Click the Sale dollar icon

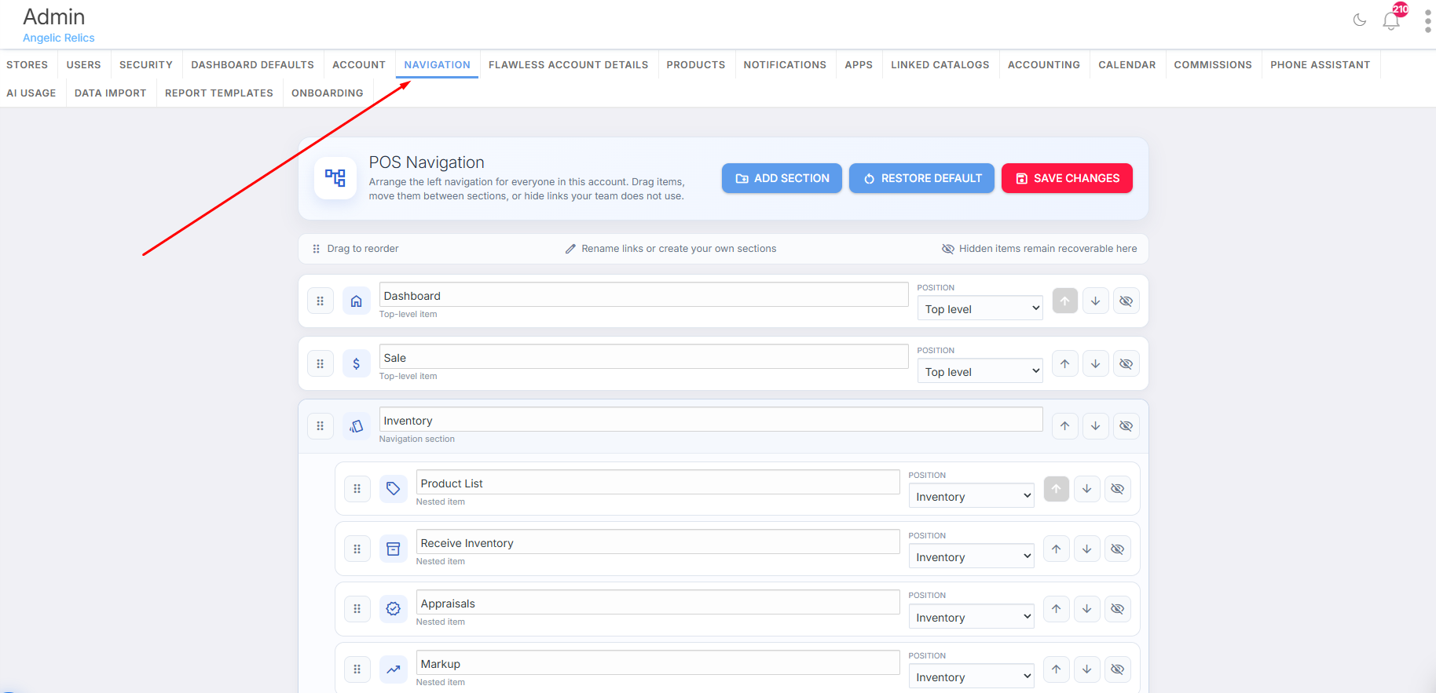[x=357, y=364]
